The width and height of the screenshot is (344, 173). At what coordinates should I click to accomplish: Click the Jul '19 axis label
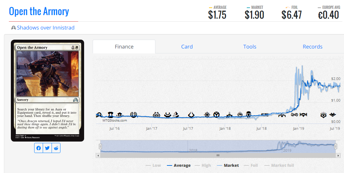pyautogui.click(x=335, y=128)
